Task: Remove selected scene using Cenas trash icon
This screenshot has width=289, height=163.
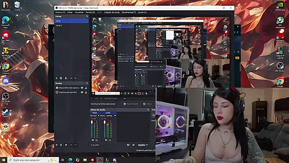Action: coord(61,78)
